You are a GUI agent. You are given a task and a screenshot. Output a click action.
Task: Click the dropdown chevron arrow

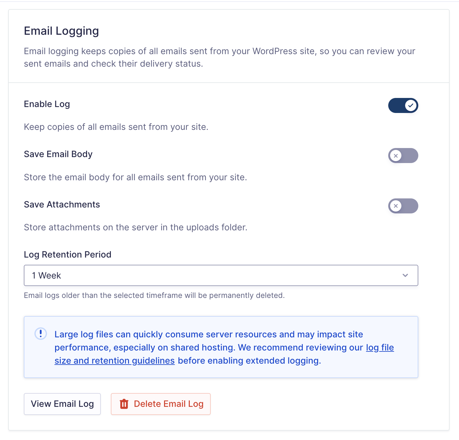coord(405,275)
